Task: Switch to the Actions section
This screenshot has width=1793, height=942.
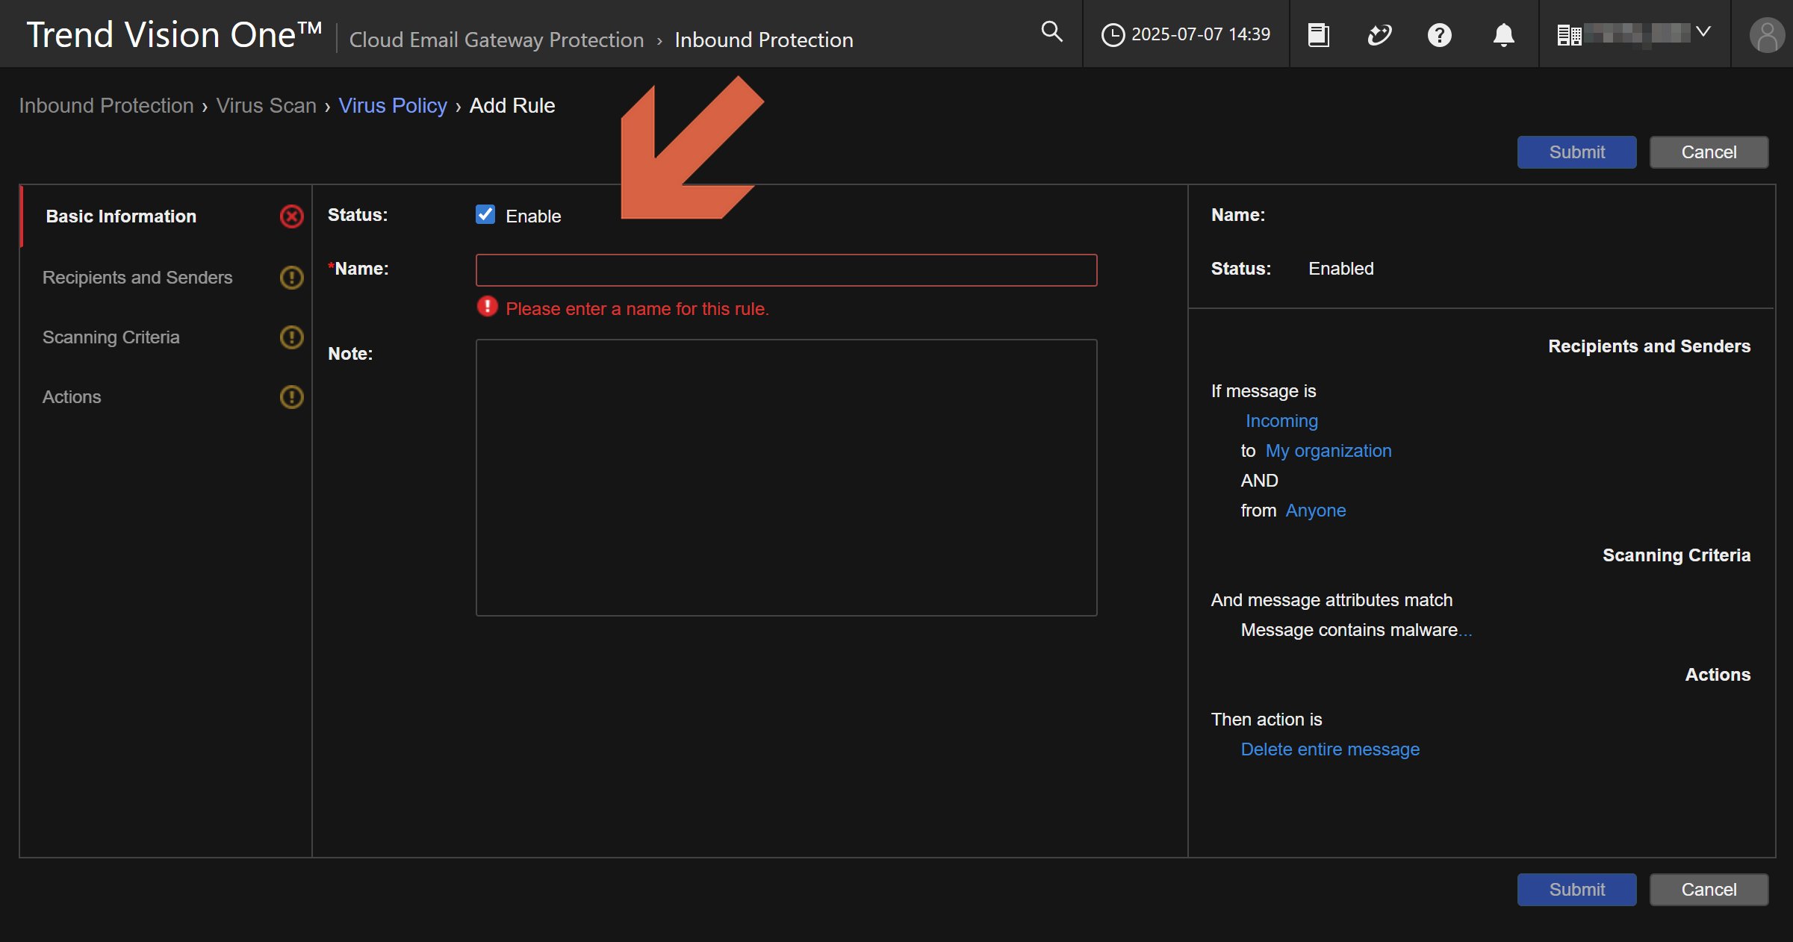Action: coord(72,397)
